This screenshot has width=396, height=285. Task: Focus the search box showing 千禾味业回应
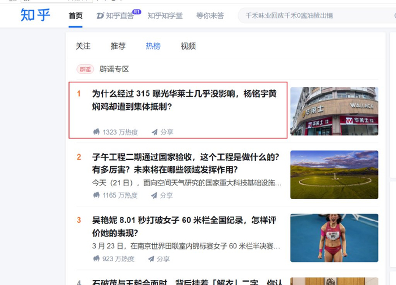click(317, 16)
